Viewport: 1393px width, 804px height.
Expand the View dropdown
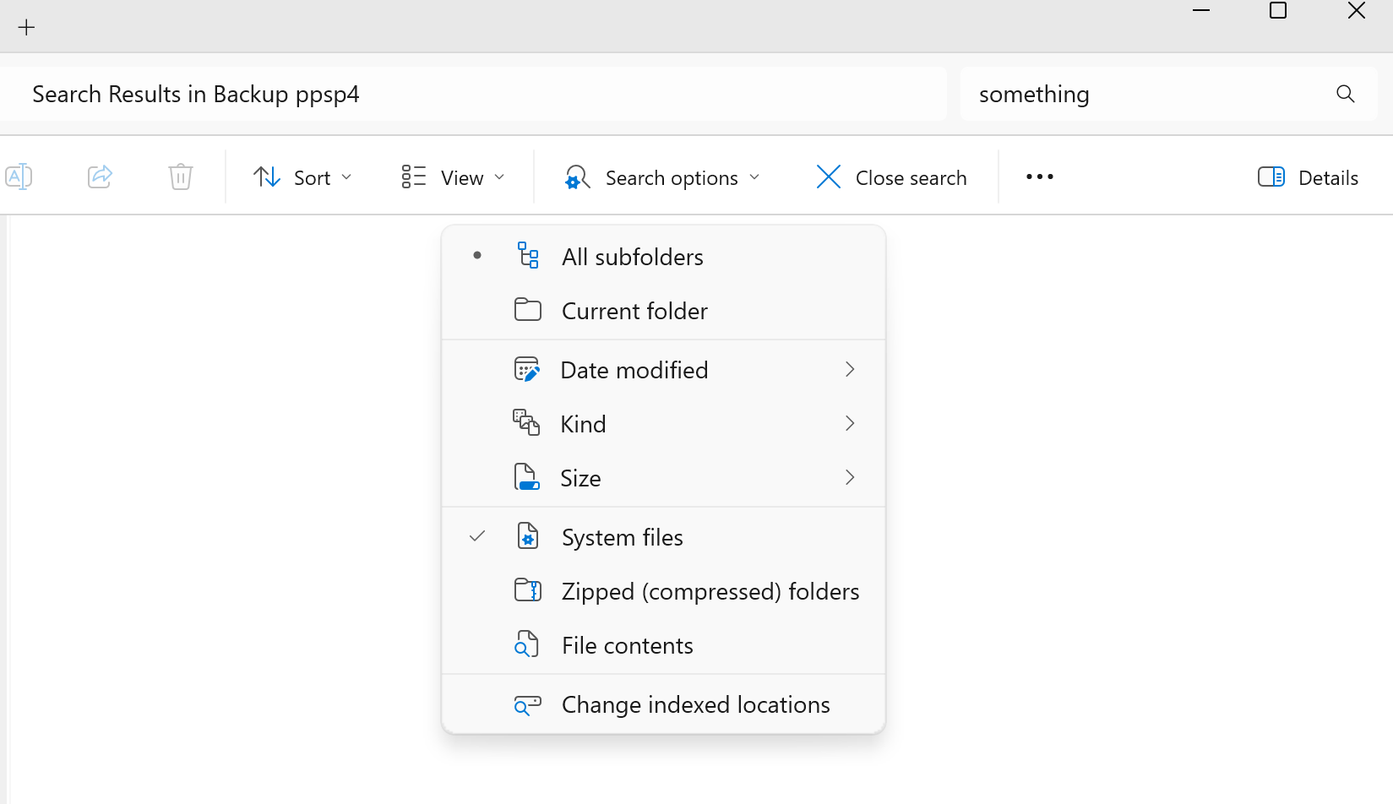pos(453,177)
